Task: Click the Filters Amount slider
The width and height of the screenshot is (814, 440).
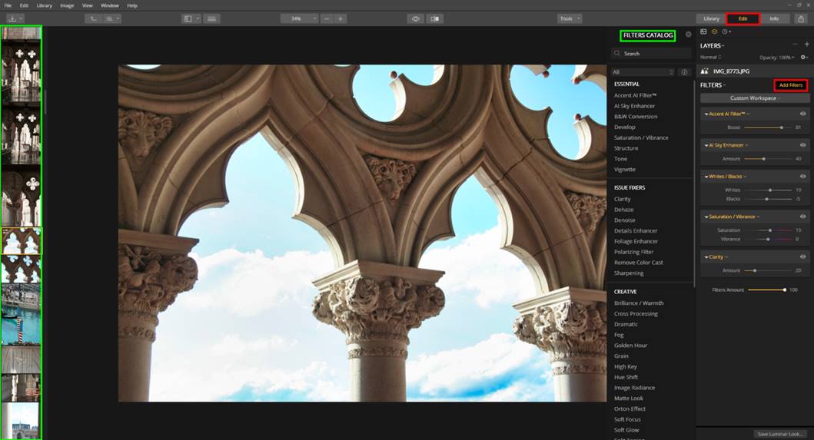Action: click(x=767, y=289)
